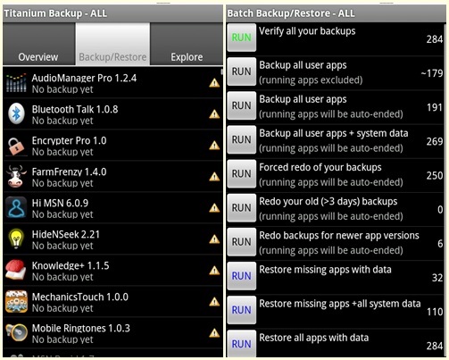Click warning triangle beside Knowledge+
449x360 pixels.
click(214, 271)
